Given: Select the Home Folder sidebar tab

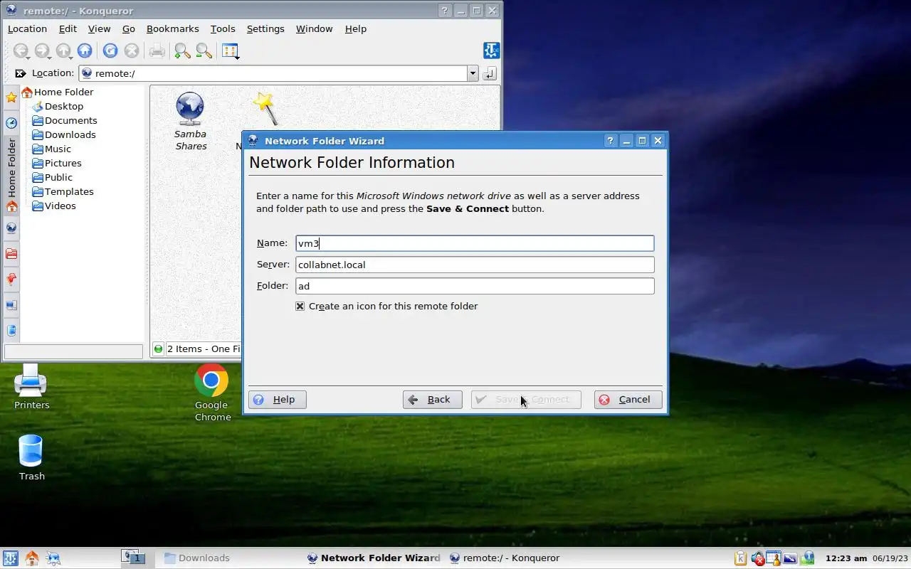Looking at the screenshot, I should point(11,176).
